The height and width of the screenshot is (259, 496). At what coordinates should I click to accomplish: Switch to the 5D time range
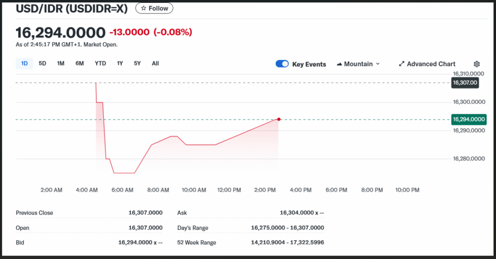tap(43, 63)
